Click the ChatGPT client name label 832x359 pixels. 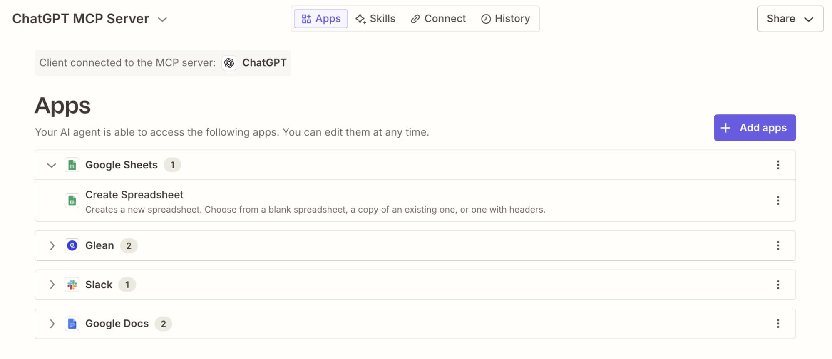[x=264, y=63]
